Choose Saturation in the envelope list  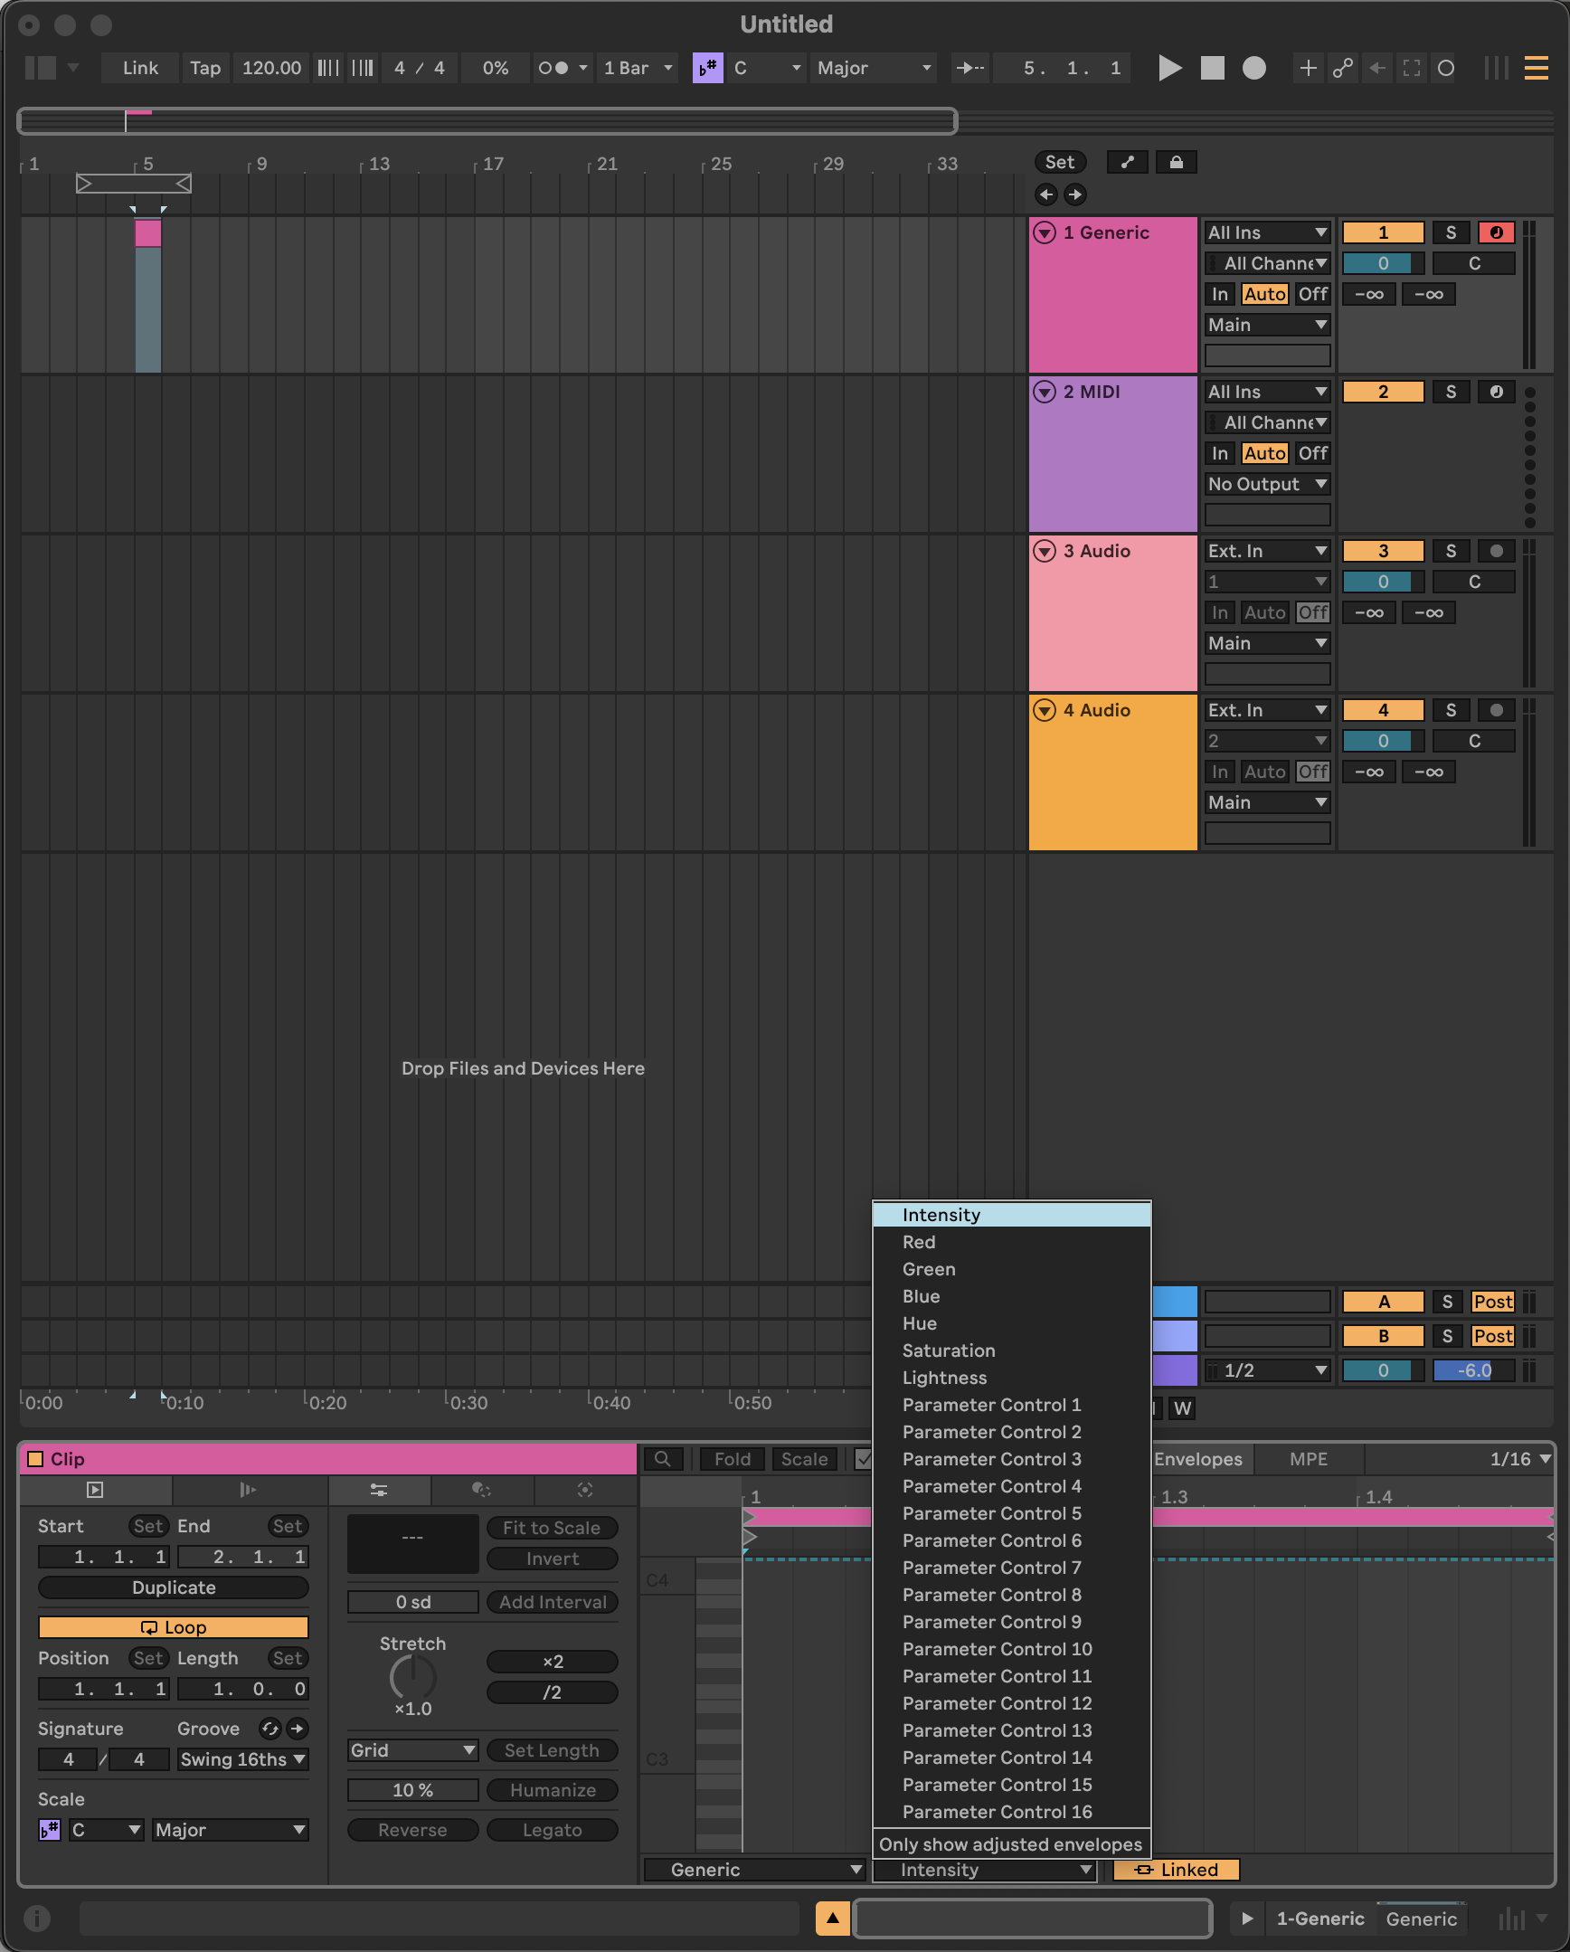1011,1350
